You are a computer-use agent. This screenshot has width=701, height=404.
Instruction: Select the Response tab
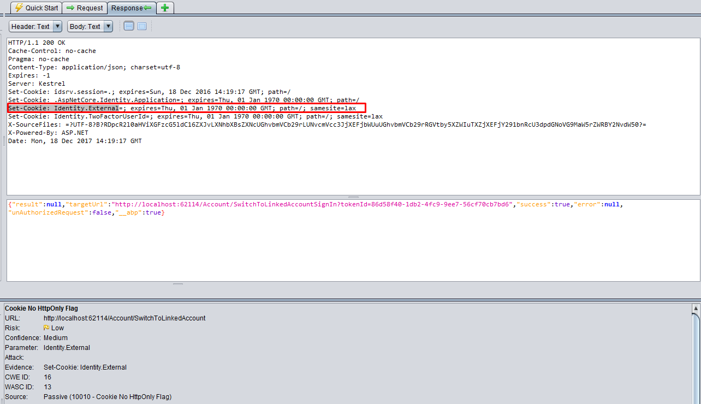(132, 8)
